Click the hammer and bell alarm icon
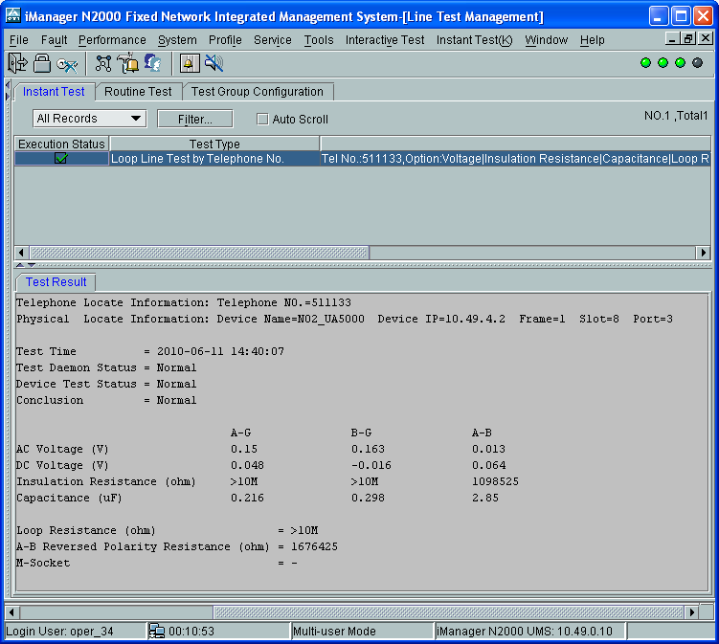Image resolution: width=719 pixels, height=644 pixels. coord(127,63)
